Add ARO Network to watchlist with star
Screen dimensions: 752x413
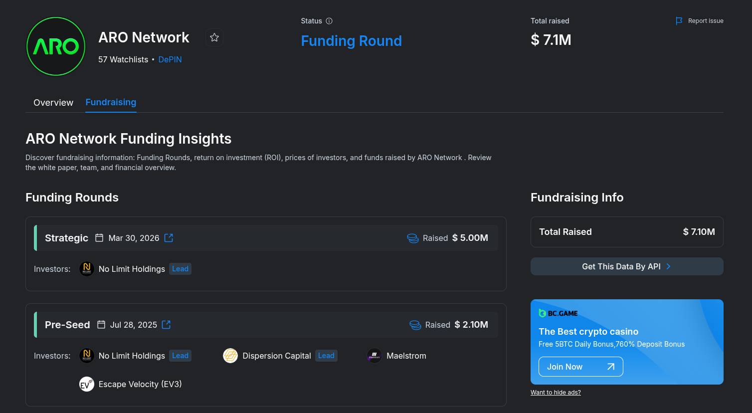point(214,37)
